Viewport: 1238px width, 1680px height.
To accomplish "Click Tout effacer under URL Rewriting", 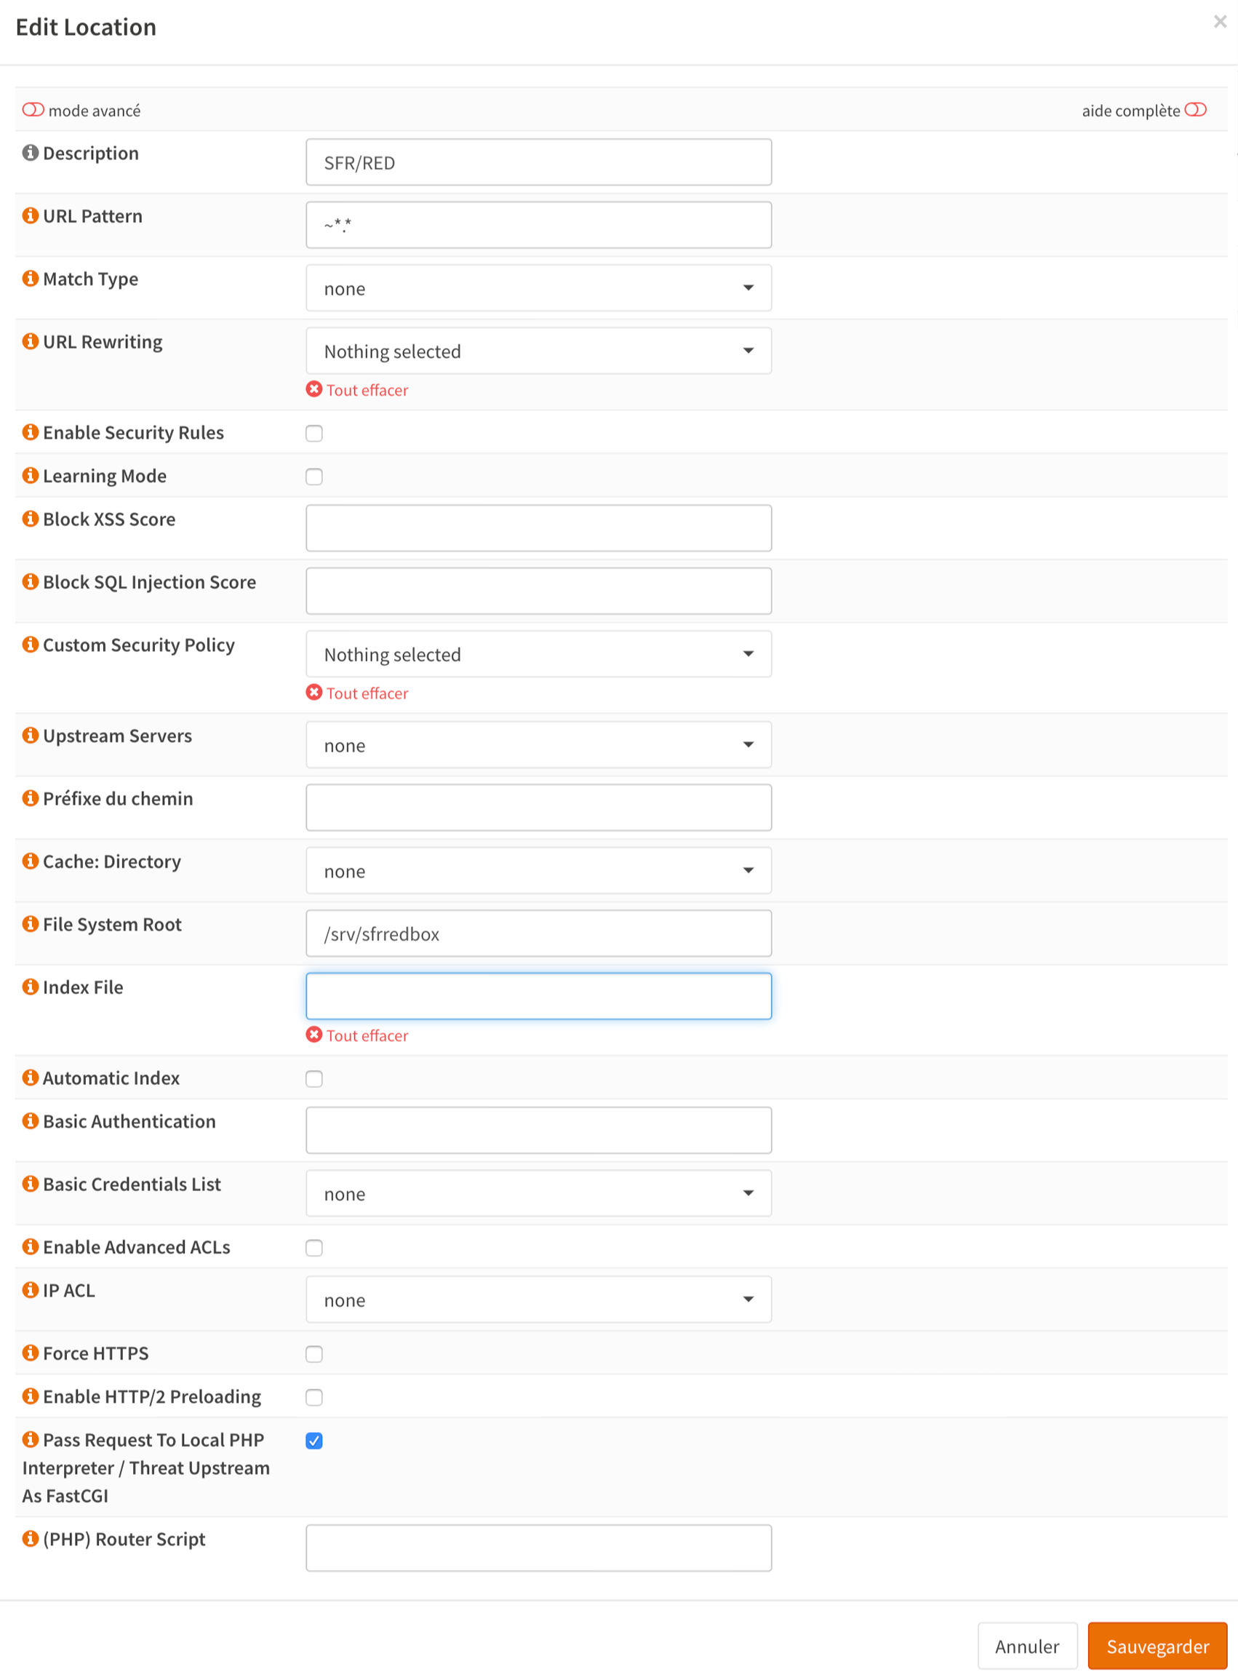I will pos(367,391).
